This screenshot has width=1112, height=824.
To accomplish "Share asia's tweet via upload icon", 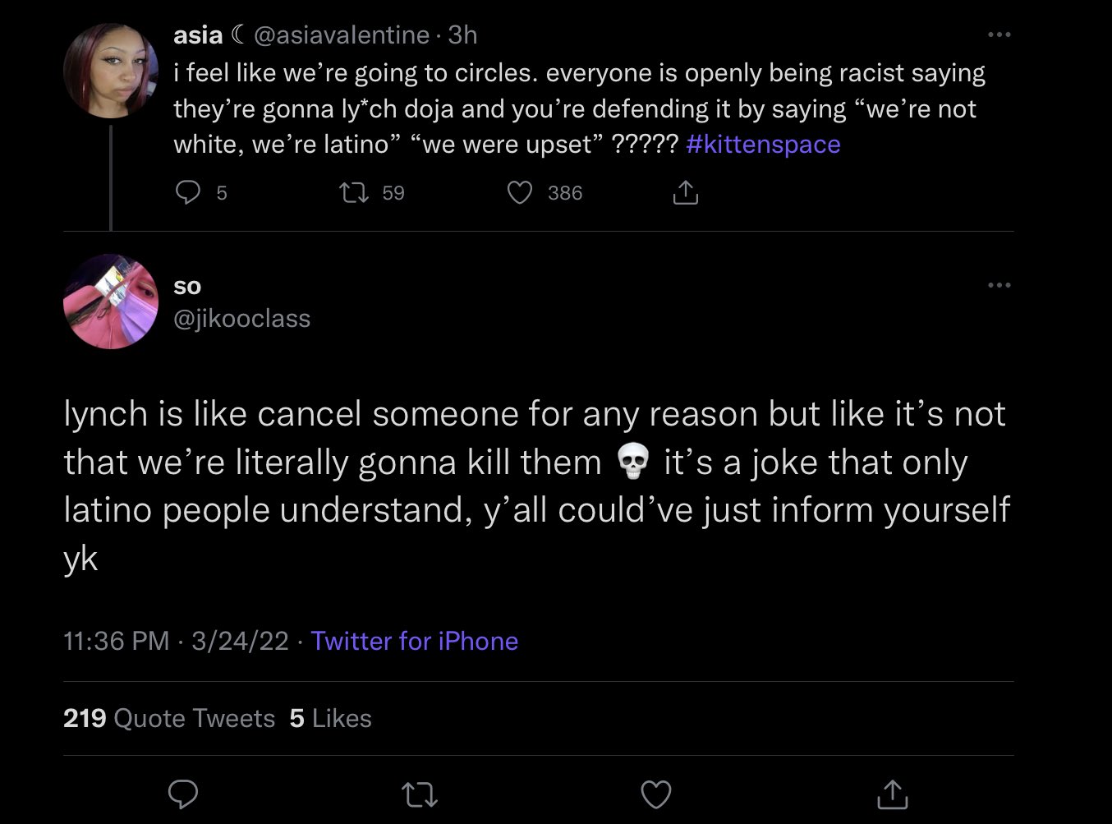I will click(685, 193).
